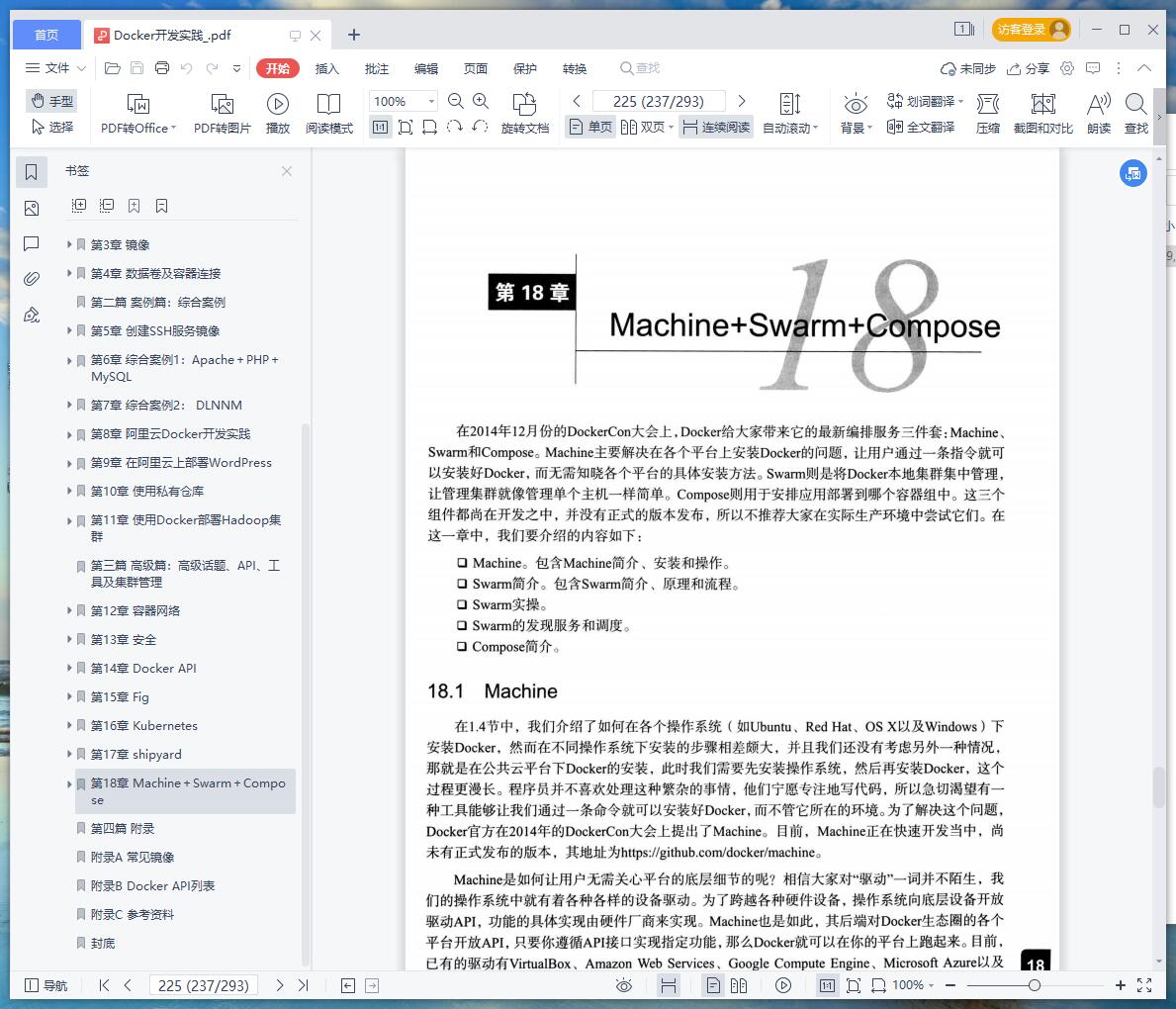Open the 转换 ribbon tab
The width and height of the screenshot is (1176, 1009).
(x=575, y=68)
